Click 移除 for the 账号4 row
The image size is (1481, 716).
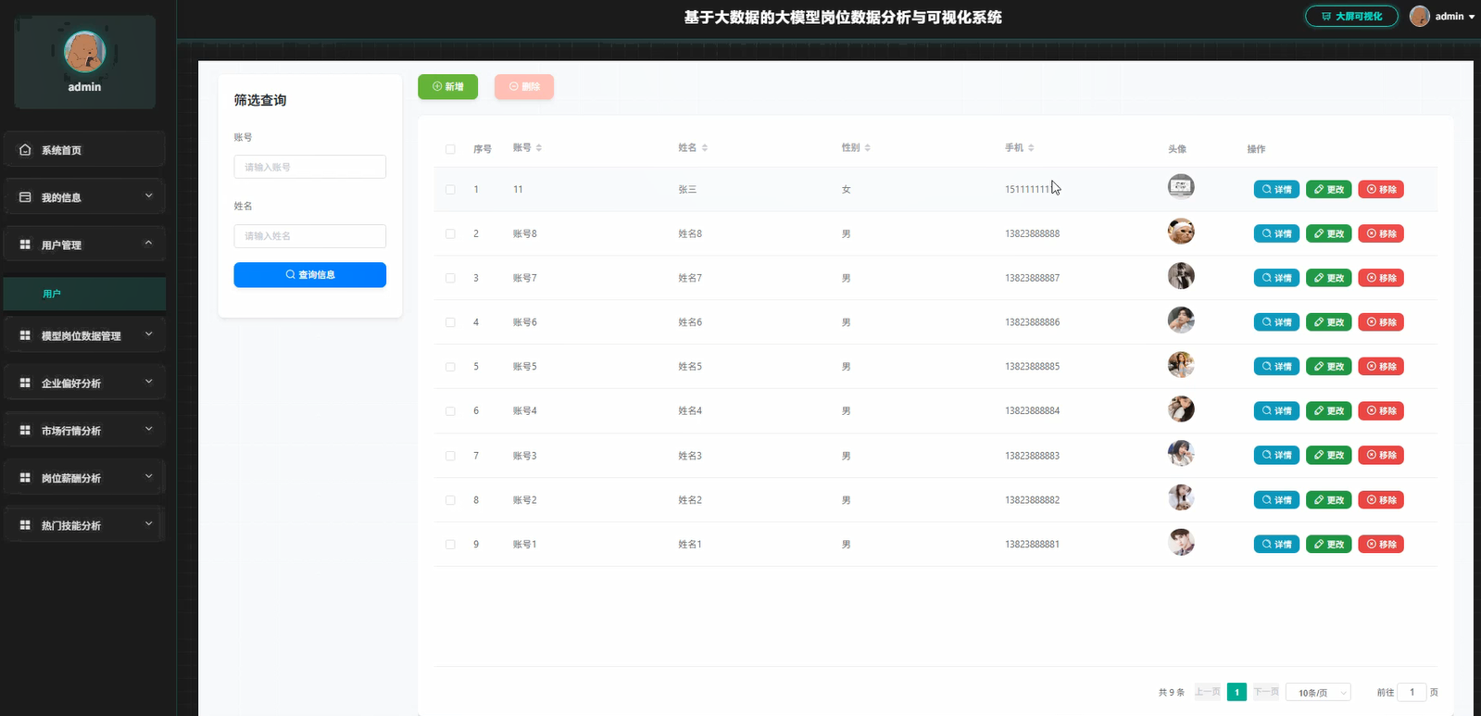tap(1381, 411)
